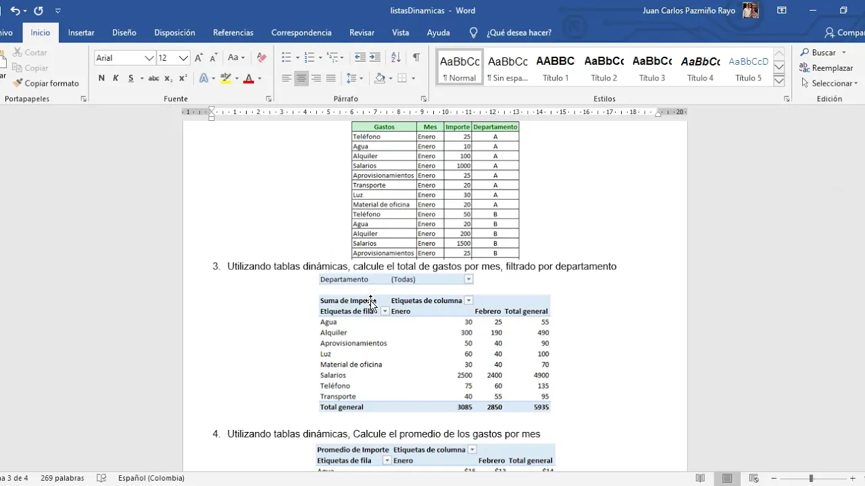Open the Quick Access Toolbar customize arrow
This screenshot has height=486, width=865.
pyautogui.click(x=57, y=11)
